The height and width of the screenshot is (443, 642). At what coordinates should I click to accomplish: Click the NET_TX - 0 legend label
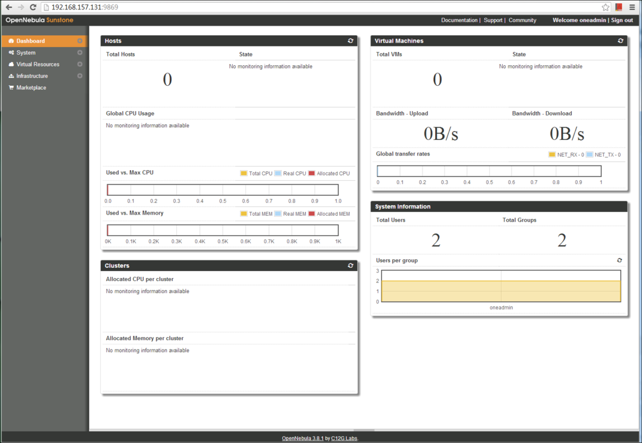pos(608,154)
